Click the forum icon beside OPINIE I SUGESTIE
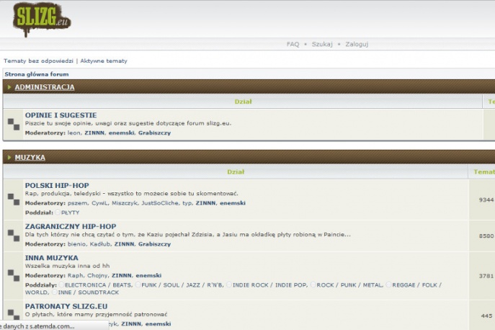 pyautogui.click(x=14, y=124)
